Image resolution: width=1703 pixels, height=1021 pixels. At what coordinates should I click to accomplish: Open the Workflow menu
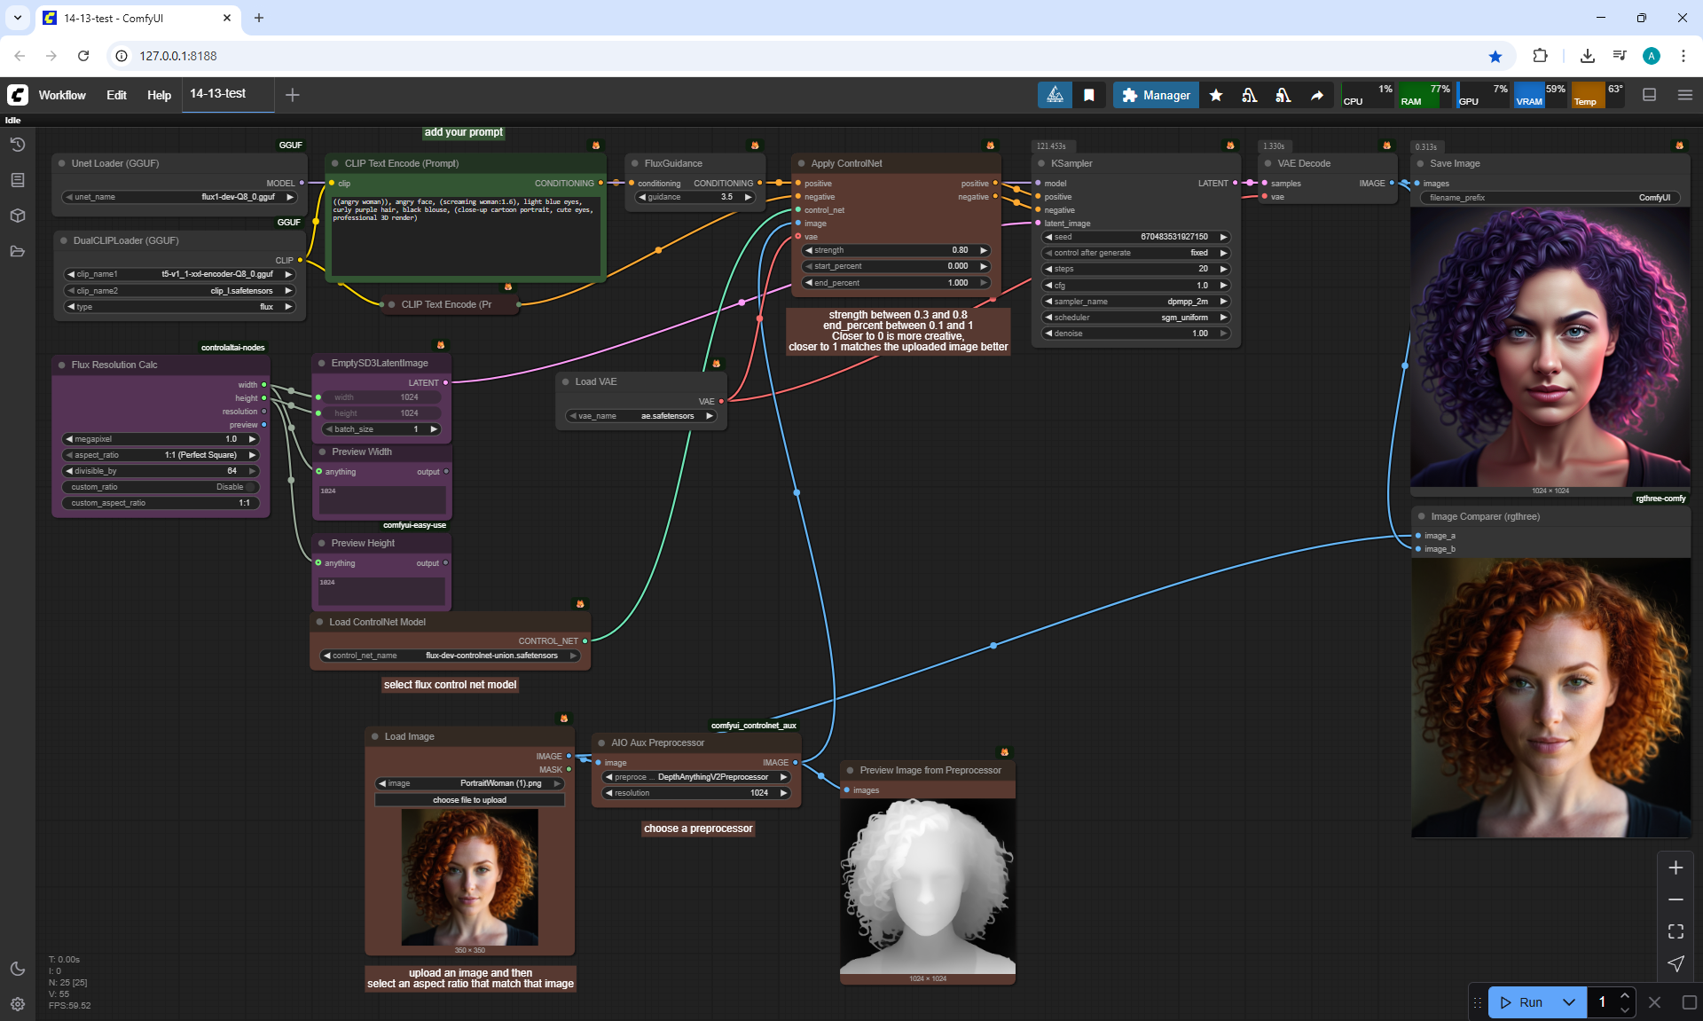click(x=62, y=95)
